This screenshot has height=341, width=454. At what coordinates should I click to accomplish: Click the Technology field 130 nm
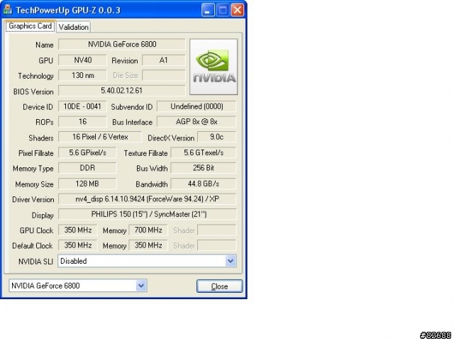pos(82,75)
